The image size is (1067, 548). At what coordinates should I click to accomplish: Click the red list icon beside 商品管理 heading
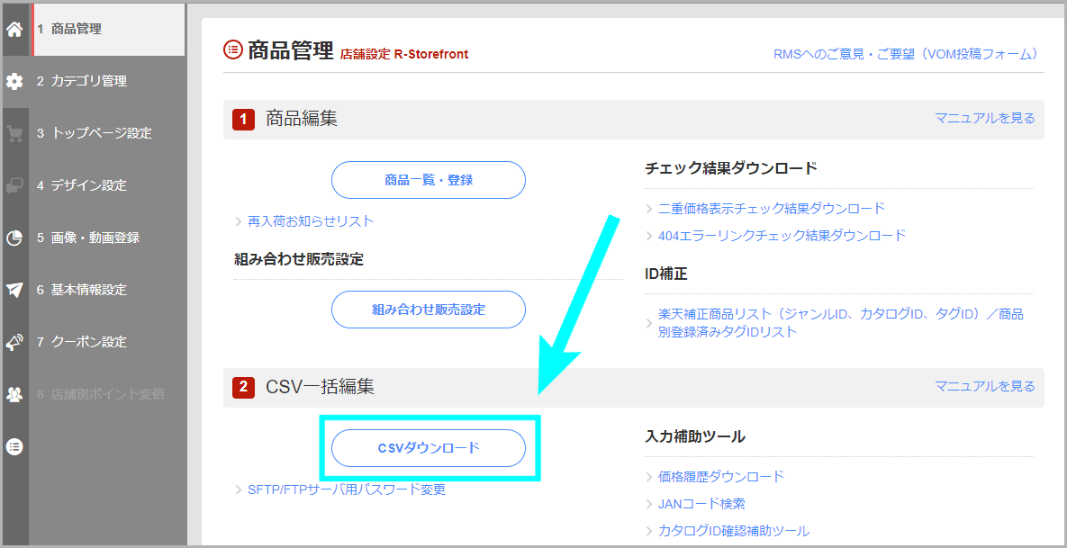[232, 49]
